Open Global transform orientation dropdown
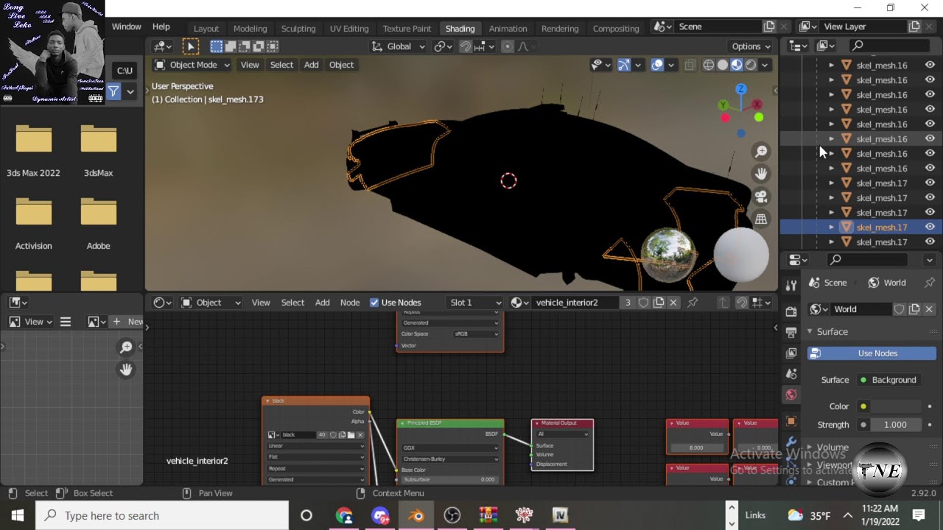 (399, 46)
